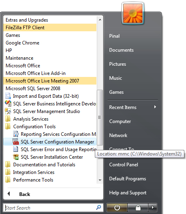
Task: Launch SQL Server Management Studio icon
Action: click(8, 111)
